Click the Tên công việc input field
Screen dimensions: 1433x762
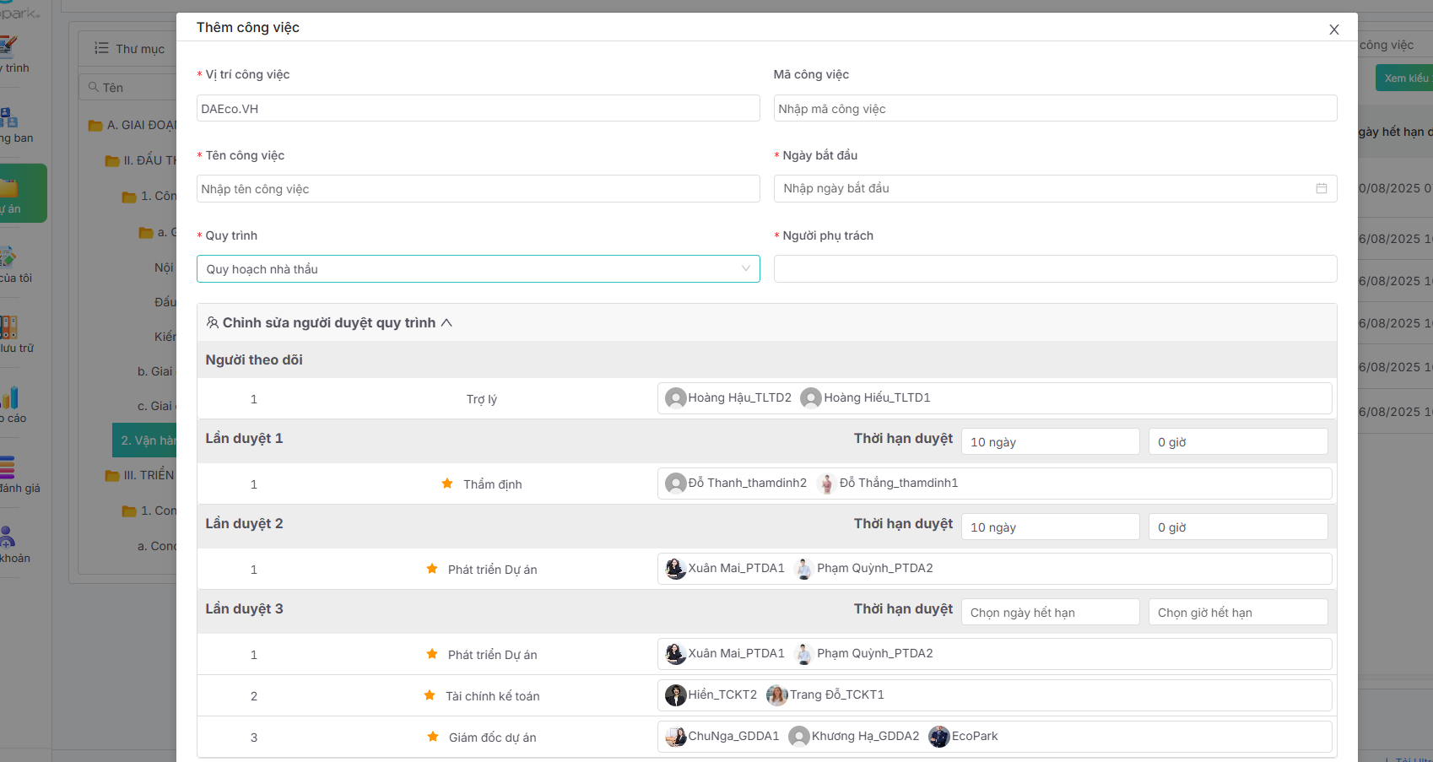(478, 189)
